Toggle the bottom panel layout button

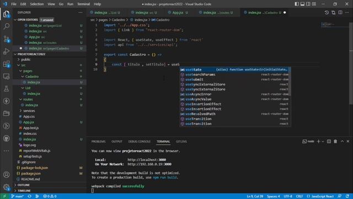pyautogui.click(x=302, y=4)
